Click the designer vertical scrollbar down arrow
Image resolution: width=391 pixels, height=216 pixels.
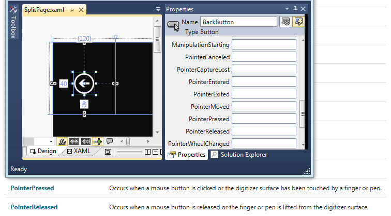(x=157, y=132)
